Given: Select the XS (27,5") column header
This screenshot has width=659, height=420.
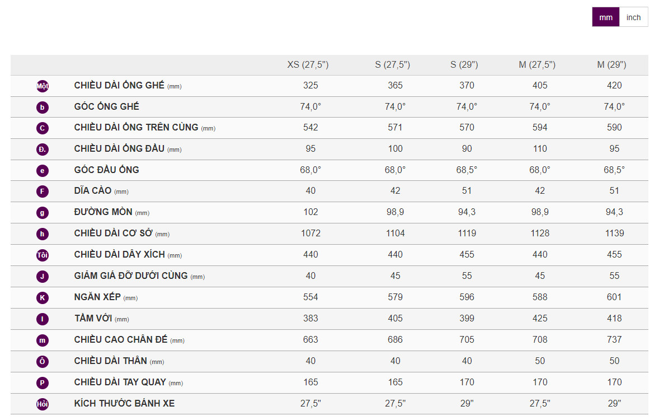Looking at the screenshot, I should coord(308,65).
